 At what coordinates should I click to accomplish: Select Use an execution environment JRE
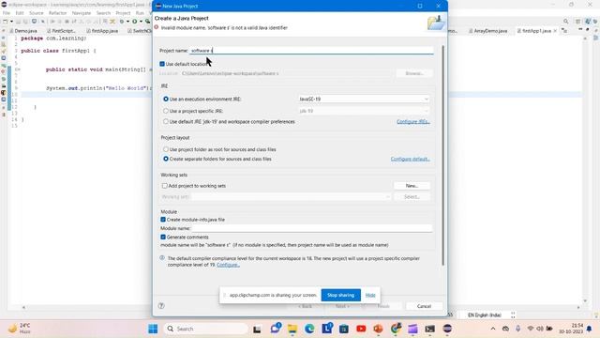click(166, 99)
